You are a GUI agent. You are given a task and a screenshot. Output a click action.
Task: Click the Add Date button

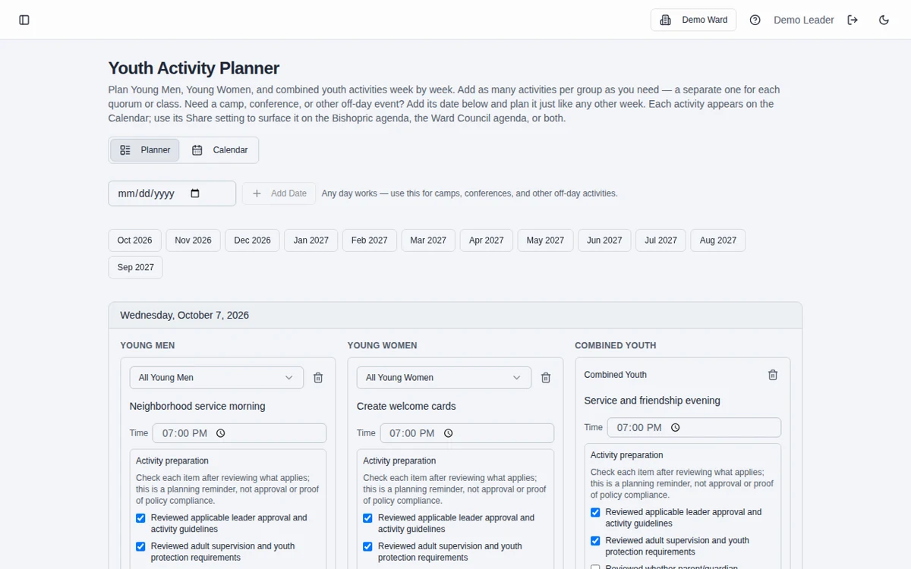(279, 193)
